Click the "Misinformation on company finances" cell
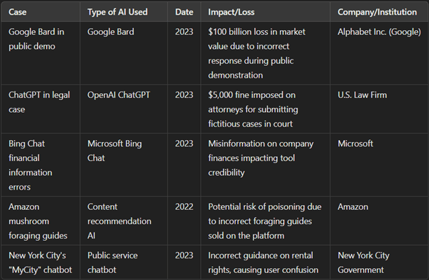Image resolution: width=429 pixels, height=280 pixels. click(x=262, y=157)
